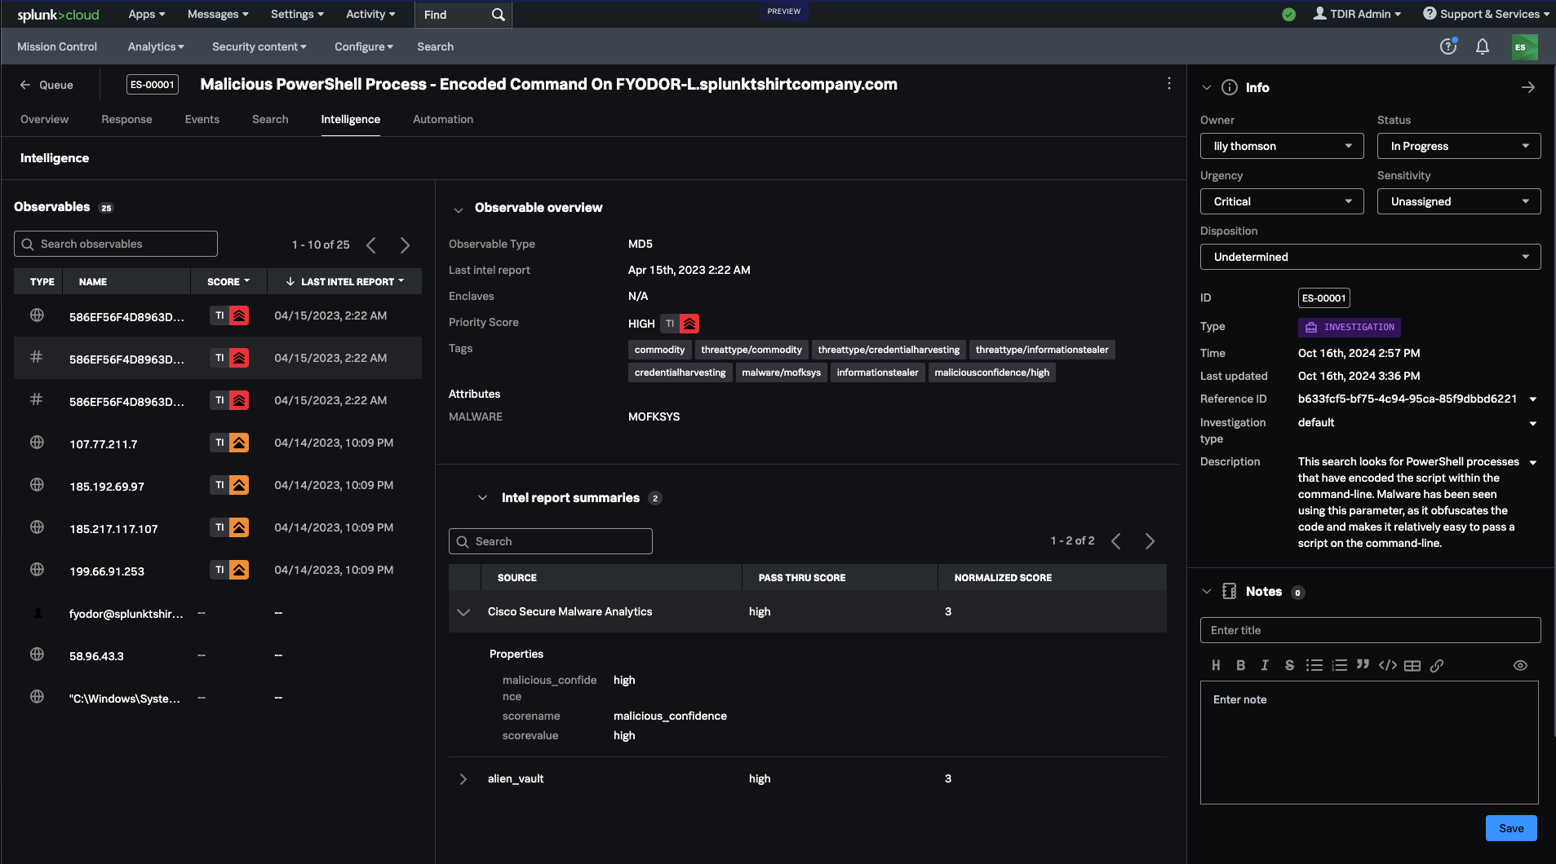The height and width of the screenshot is (864, 1556).
Task: Open the Owner dropdown showing lily thomson
Action: pyautogui.click(x=1282, y=146)
